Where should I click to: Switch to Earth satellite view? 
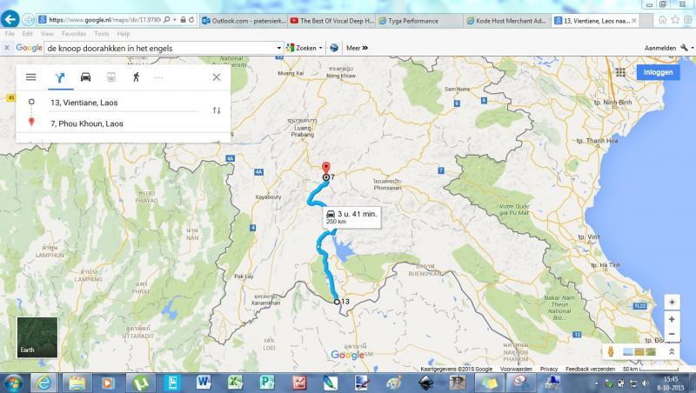tap(37, 336)
